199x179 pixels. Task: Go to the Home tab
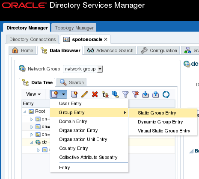pyautogui.click(x=22, y=50)
